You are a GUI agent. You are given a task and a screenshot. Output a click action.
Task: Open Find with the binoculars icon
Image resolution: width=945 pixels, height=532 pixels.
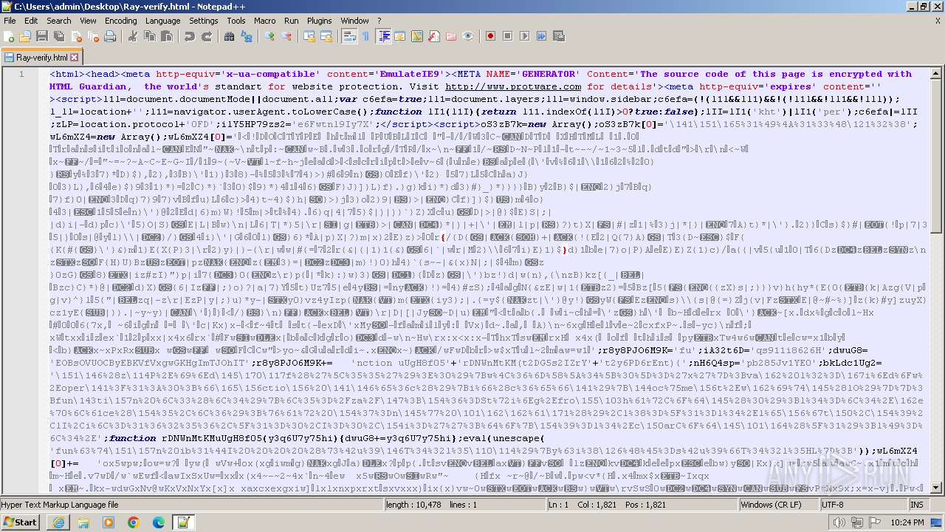[x=230, y=36]
